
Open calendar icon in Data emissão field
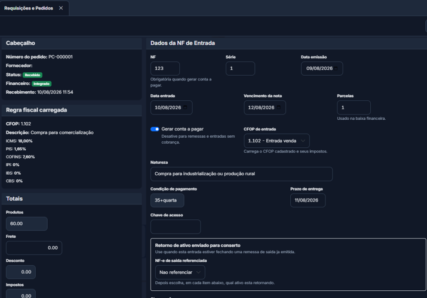point(336,69)
